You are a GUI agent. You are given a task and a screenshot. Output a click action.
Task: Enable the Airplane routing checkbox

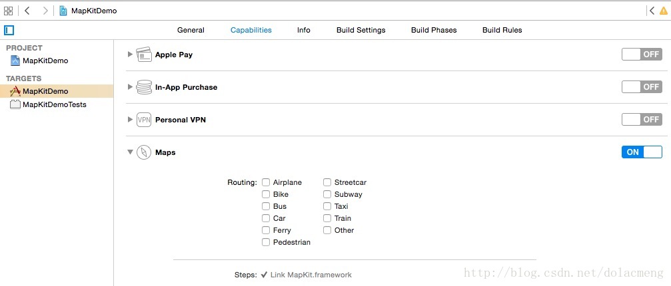click(x=266, y=182)
